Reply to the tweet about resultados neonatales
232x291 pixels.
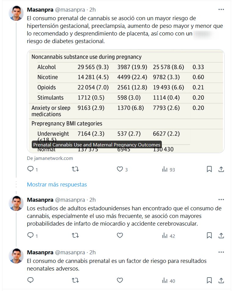tap(31, 280)
